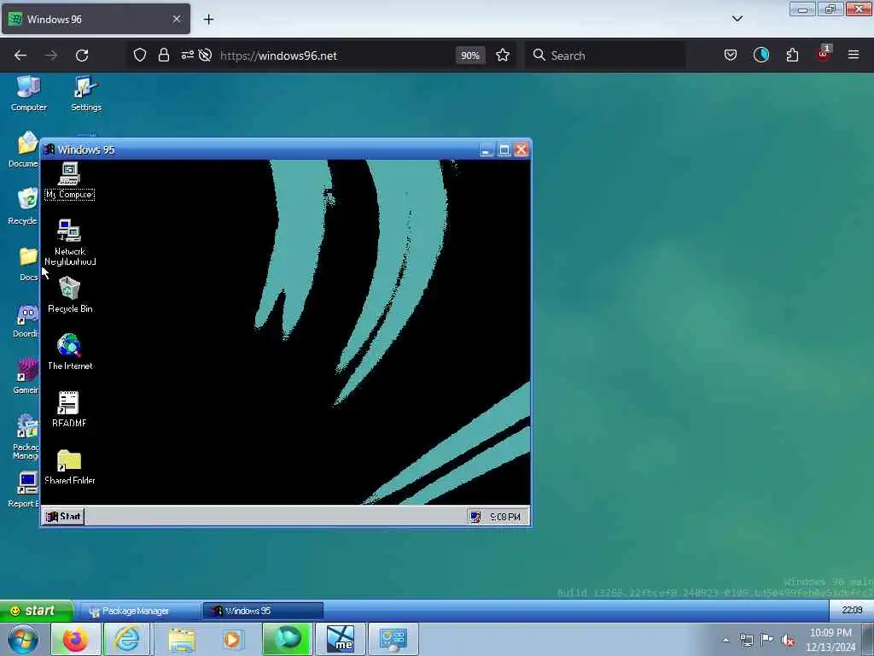The height and width of the screenshot is (656, 874).
Task: Click host clock showing 10:09 PM
Action: [830, 640]
